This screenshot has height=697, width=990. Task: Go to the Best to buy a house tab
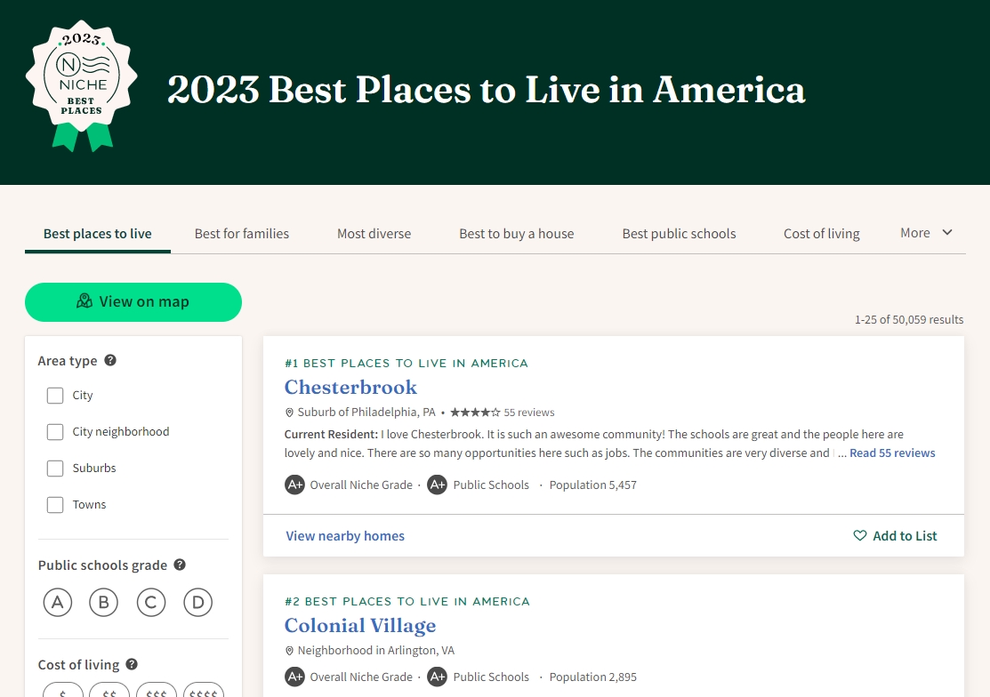[517, 234]
